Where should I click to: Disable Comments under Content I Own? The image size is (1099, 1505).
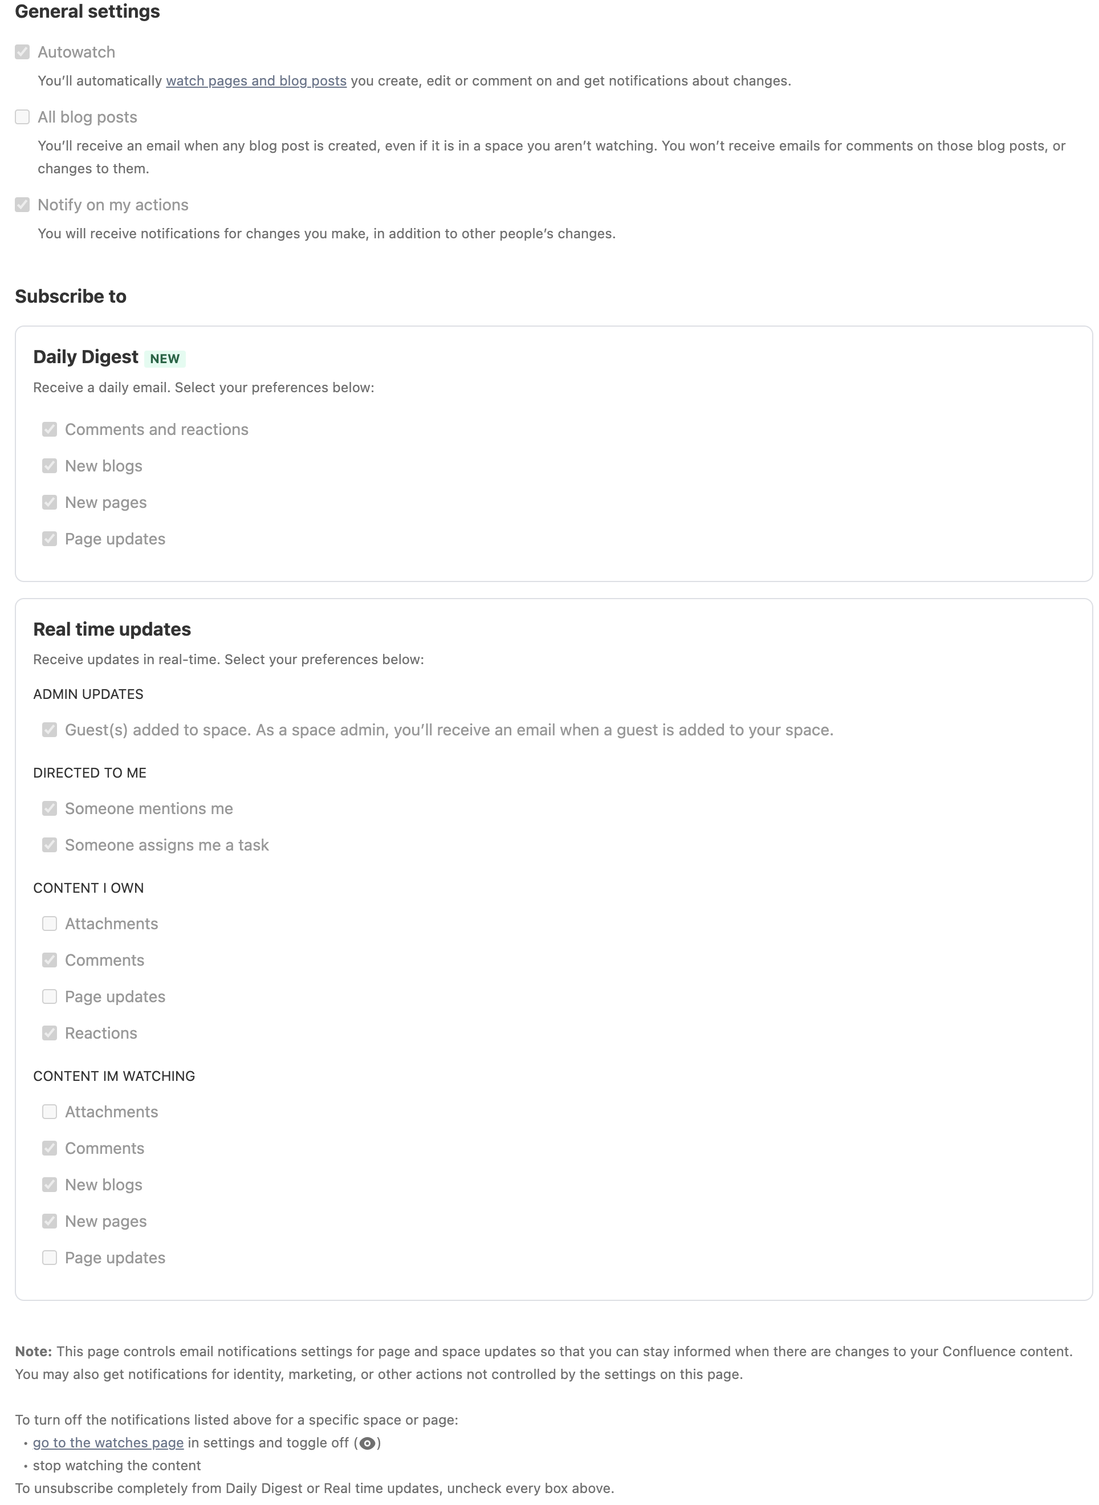point(50,960)
